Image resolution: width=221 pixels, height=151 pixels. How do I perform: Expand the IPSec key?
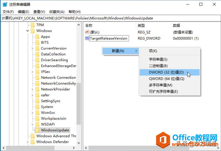[32, 72]
